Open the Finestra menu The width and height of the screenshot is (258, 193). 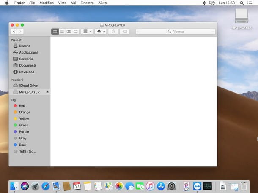pyautogui.click(x=87, y=3)
